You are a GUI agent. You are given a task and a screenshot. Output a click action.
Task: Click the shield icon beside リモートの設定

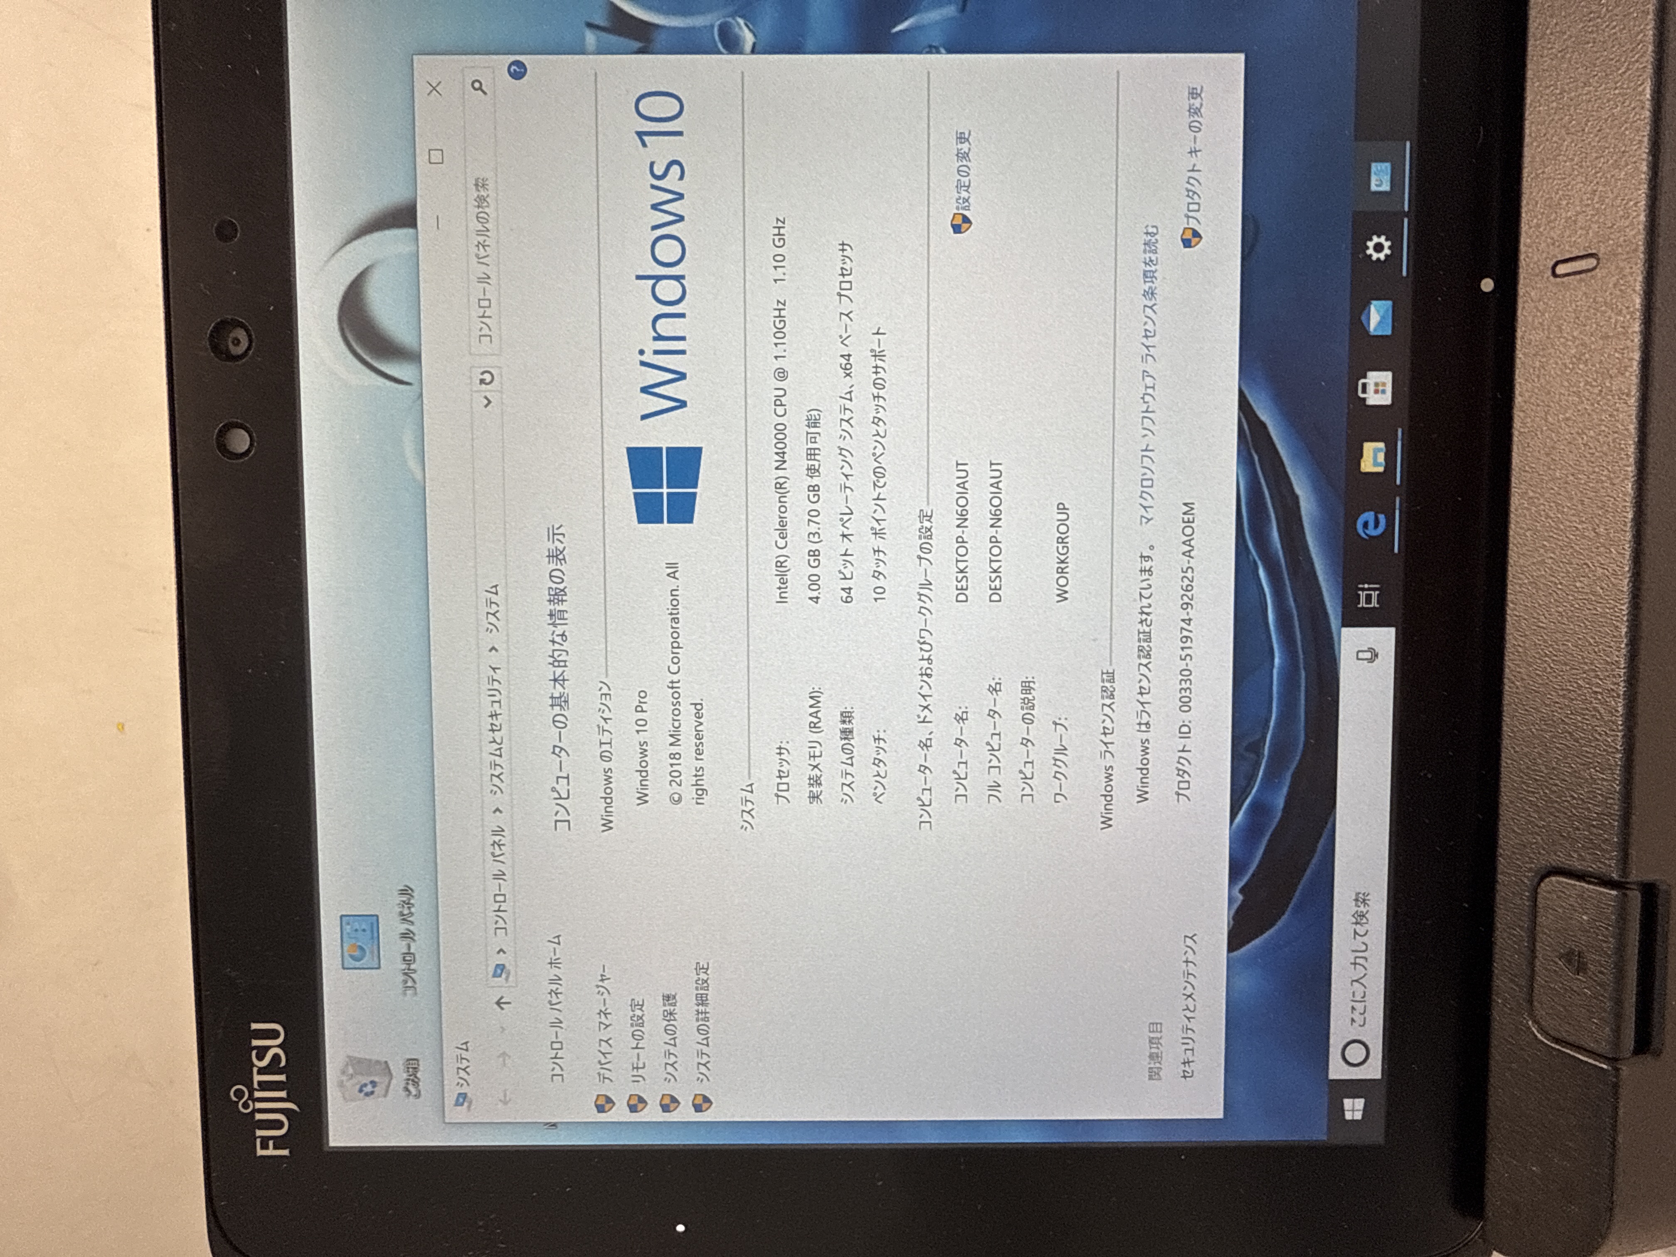(636, 1102)
